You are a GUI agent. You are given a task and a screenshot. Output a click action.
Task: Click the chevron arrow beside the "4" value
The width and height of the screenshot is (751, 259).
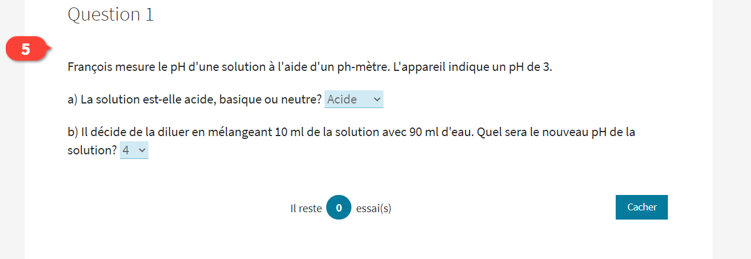(x=142, y=150)
